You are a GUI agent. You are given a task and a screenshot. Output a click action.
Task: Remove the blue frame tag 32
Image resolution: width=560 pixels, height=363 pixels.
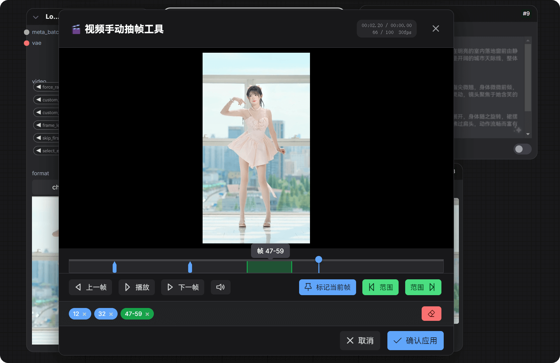111,314
